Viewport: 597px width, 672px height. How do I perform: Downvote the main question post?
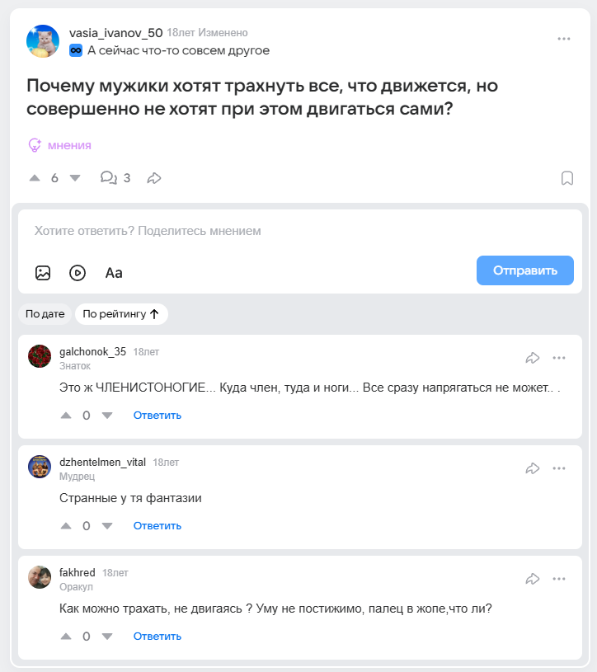pos(75,178)
